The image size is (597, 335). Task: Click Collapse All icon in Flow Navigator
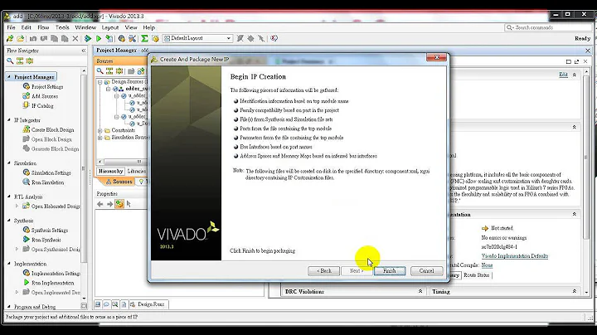[x=20, y=61]
